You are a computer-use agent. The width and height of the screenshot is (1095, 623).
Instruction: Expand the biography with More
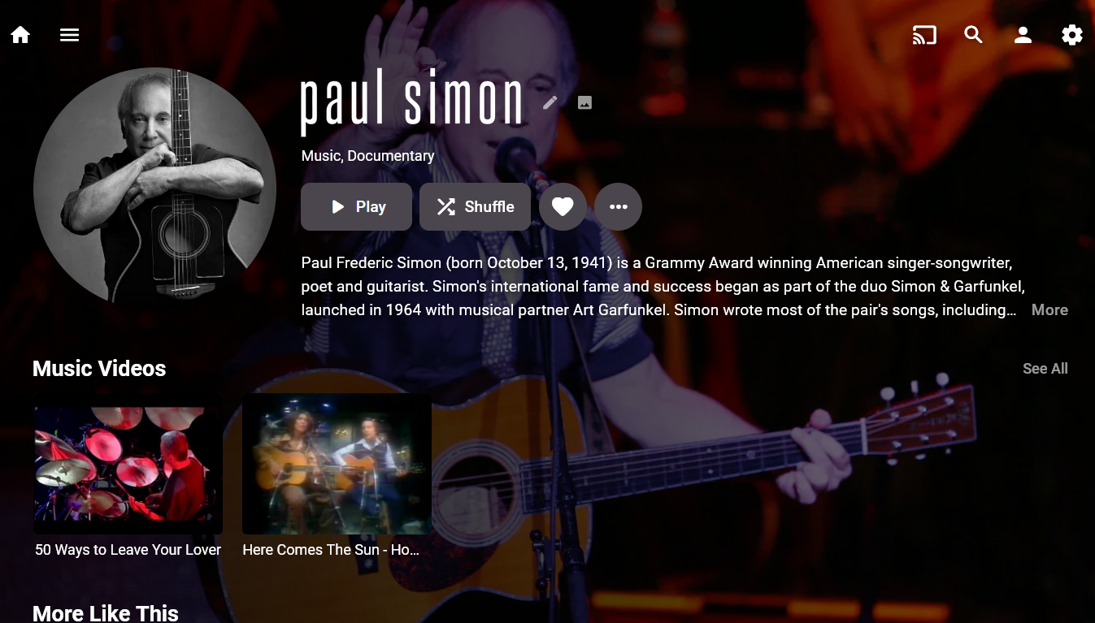tap(1049, 309)
